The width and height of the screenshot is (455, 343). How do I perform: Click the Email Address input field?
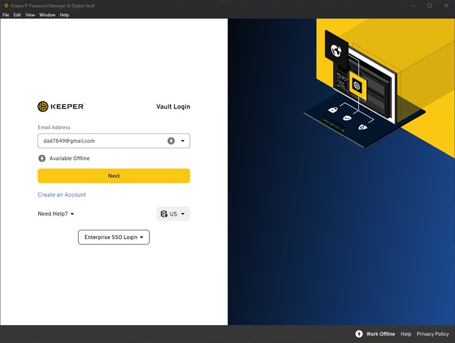pos(114,141)
